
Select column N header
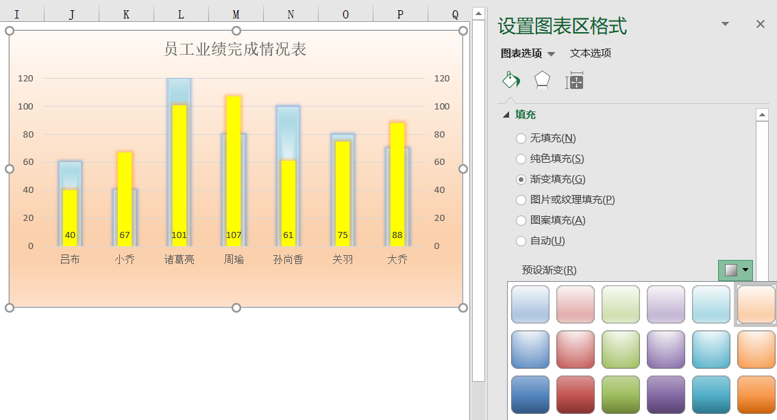[291, 14]
